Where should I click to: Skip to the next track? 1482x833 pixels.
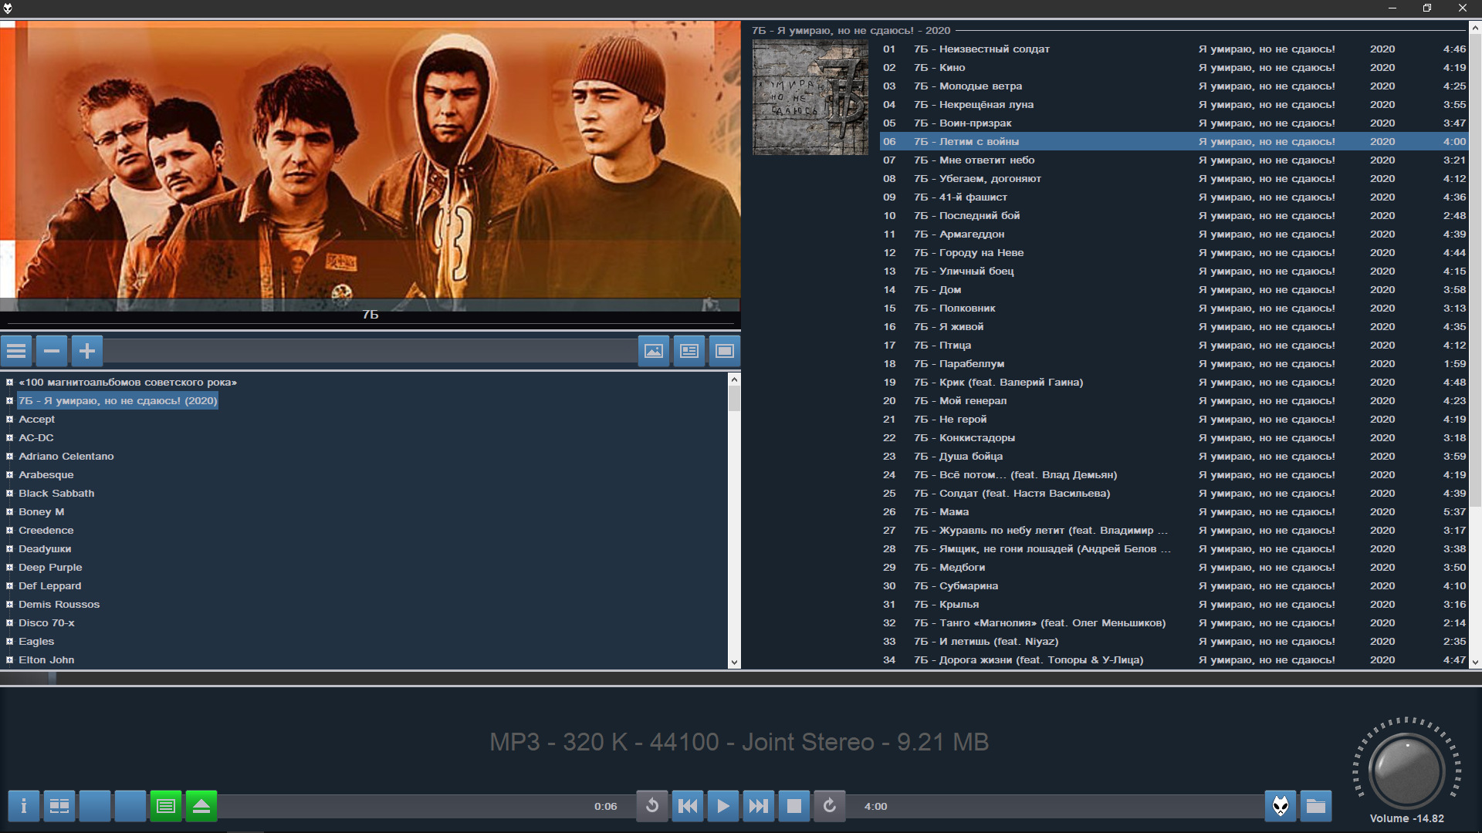coord(759,806)
